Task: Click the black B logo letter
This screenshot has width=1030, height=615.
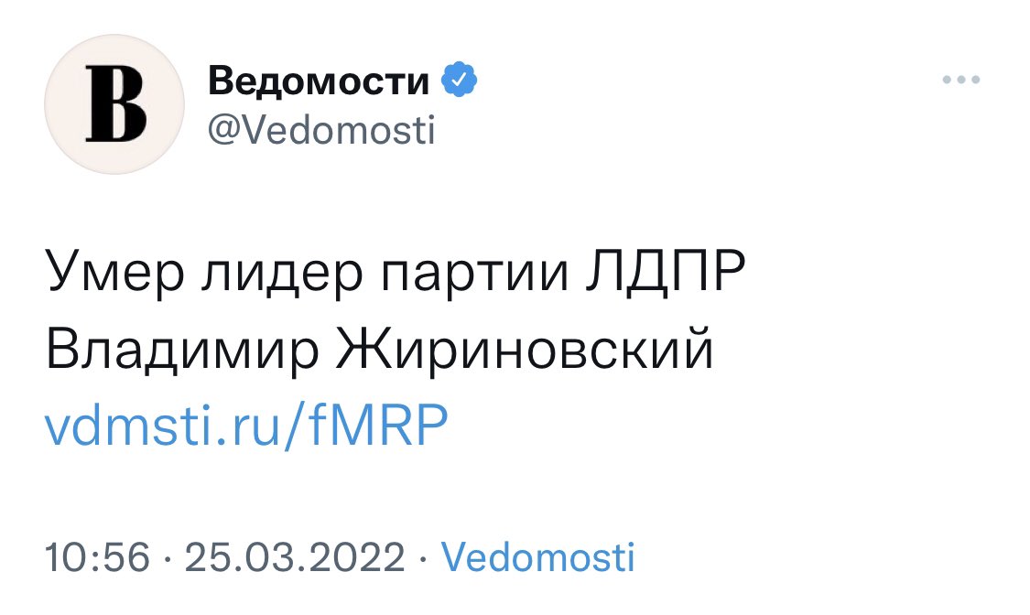Action: (115, 104)
